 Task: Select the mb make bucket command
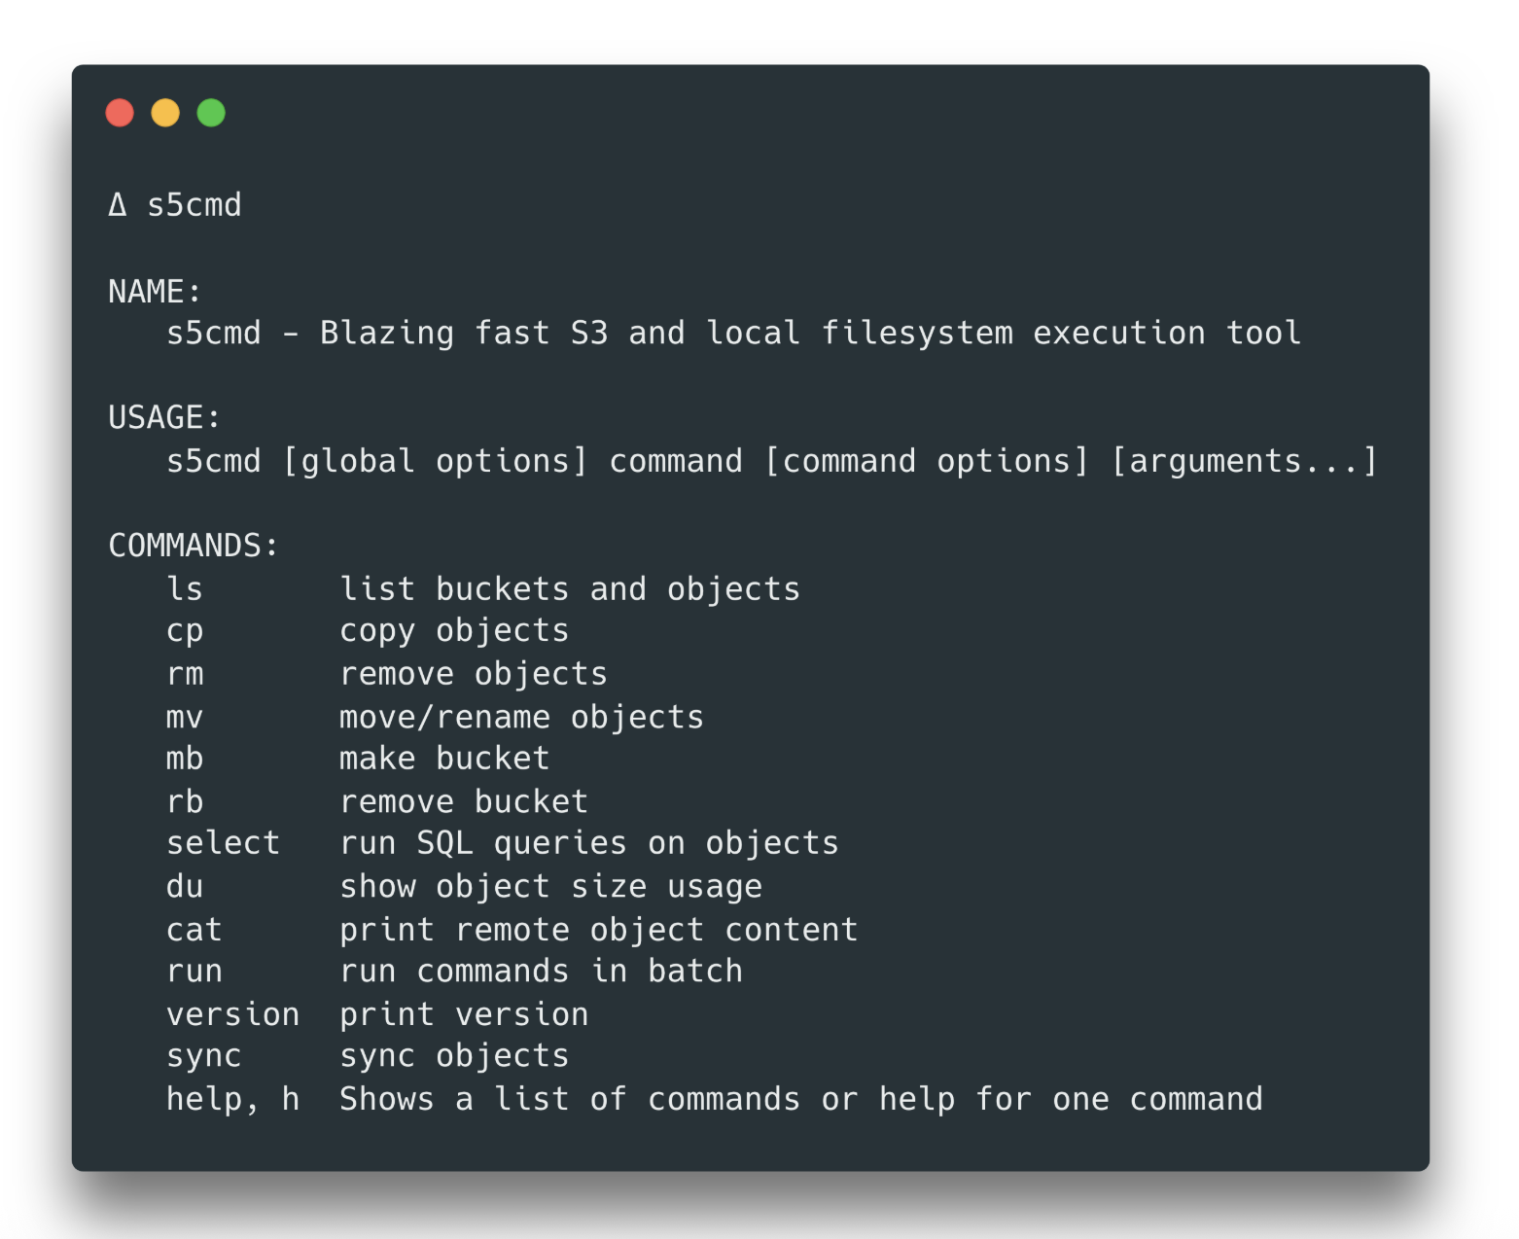185,759
